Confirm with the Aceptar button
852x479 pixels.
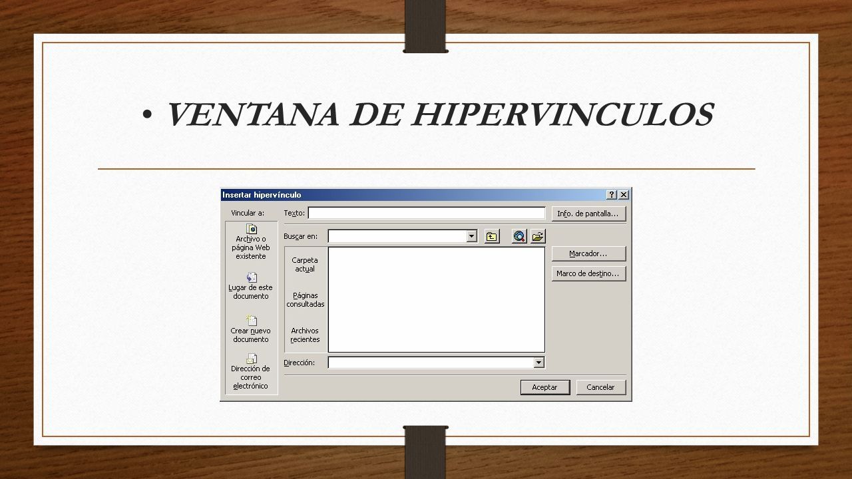544,387
